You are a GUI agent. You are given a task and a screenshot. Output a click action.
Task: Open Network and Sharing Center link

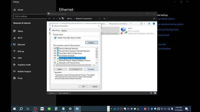pos(168,30)
